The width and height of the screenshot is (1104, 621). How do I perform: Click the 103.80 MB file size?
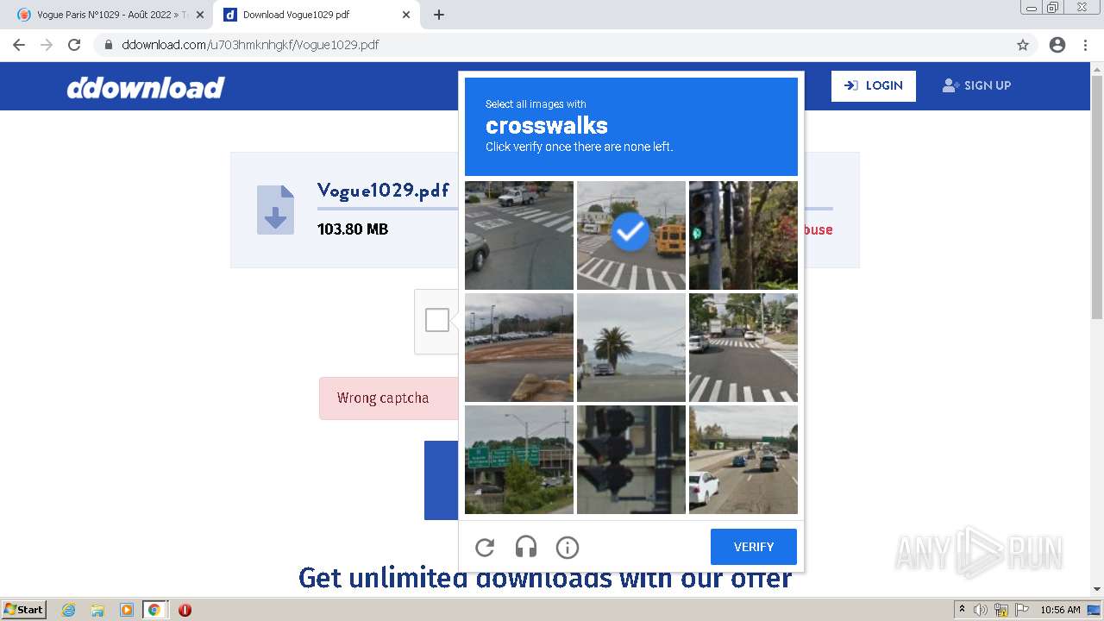tap(353, 229)
